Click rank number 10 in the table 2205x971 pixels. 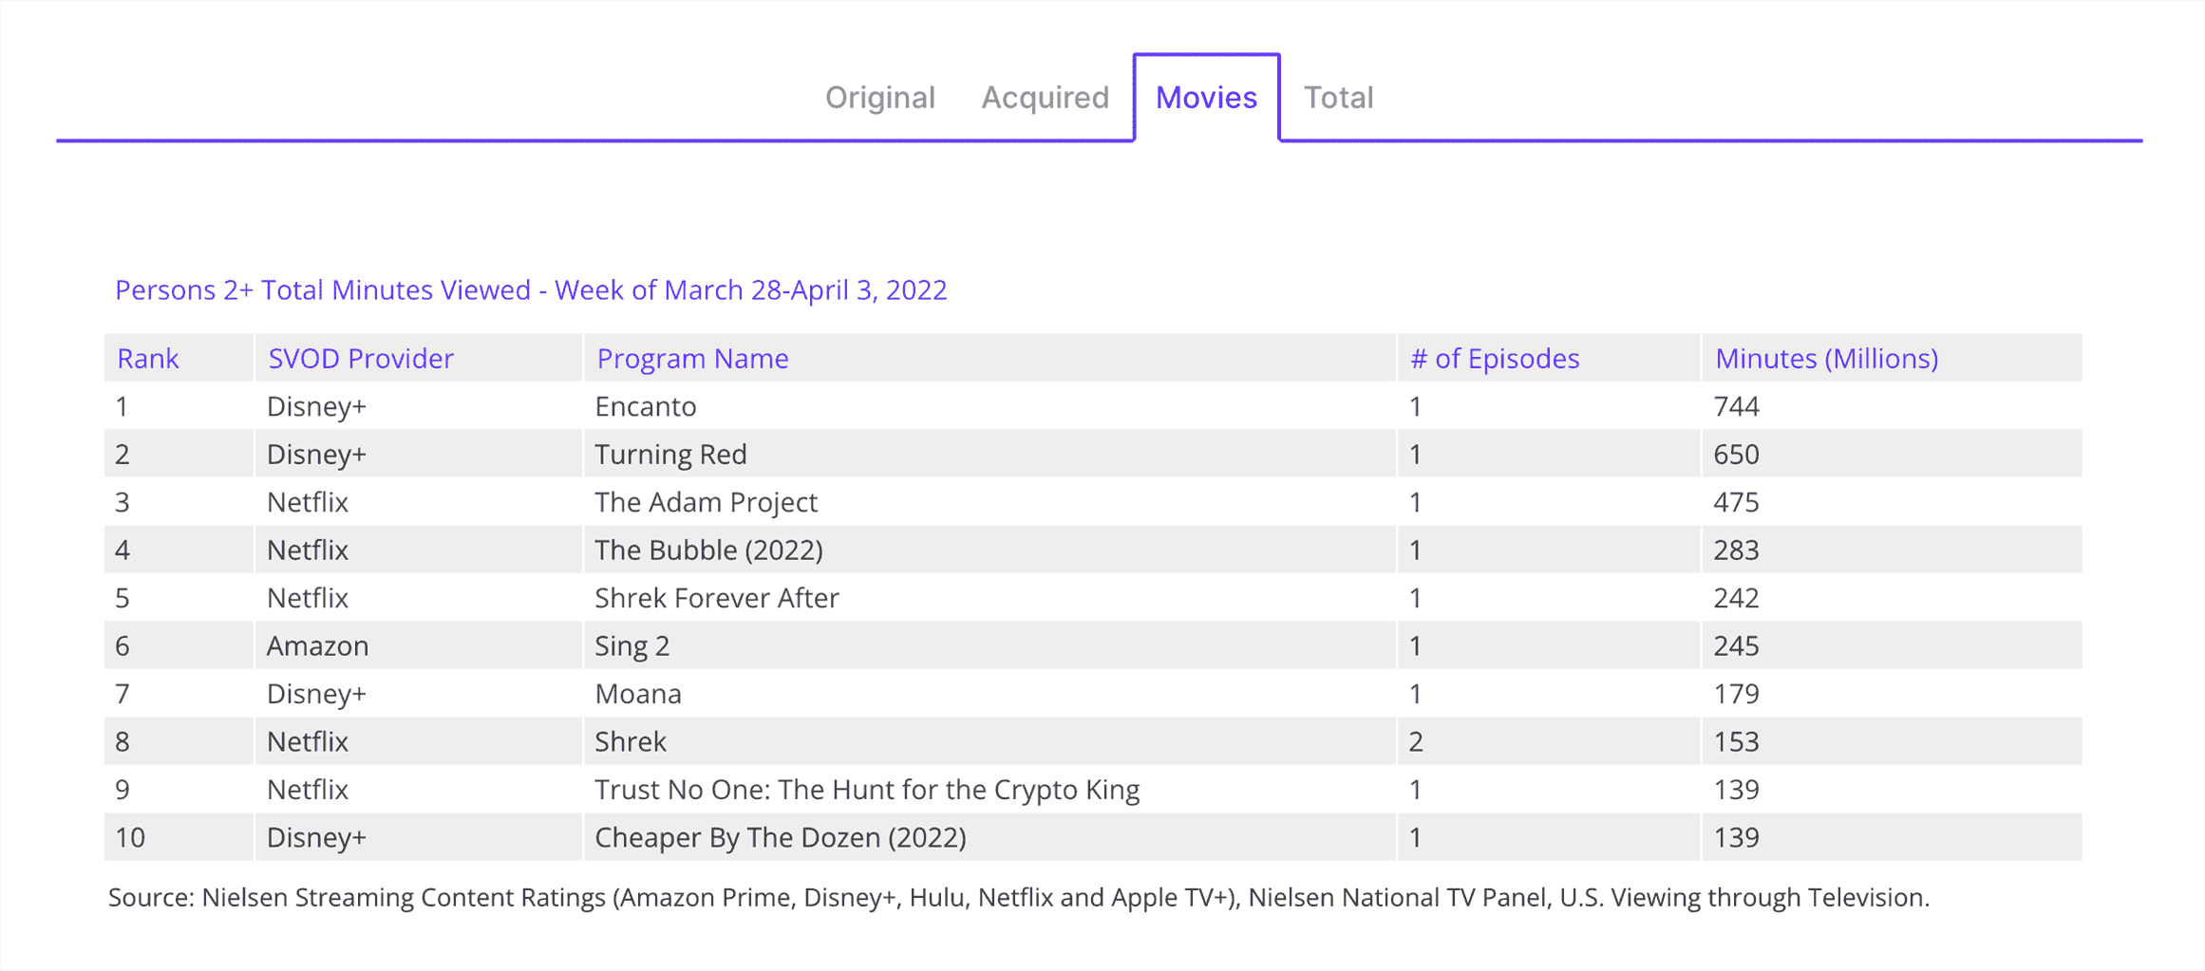130,837
